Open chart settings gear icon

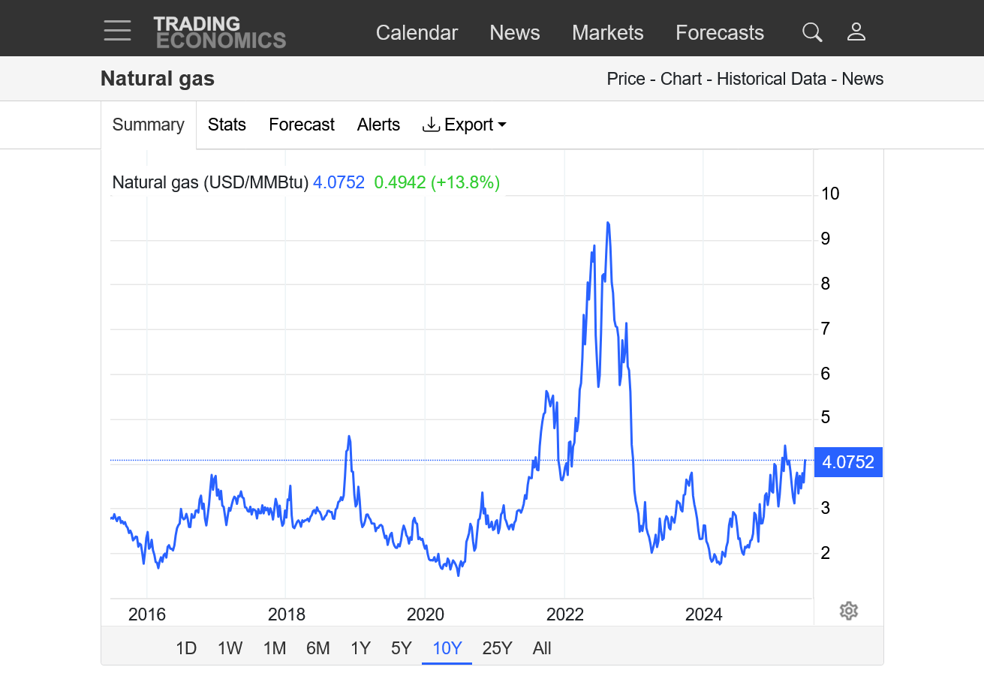[849, 611]
